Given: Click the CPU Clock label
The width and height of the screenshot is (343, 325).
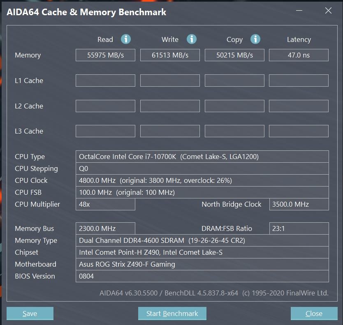Looking at the screenshot, I should pyautogui.click(x=31, y=180).
